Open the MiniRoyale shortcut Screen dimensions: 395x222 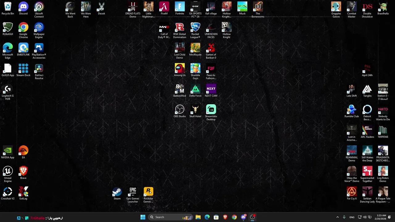(x=195, y=50)
